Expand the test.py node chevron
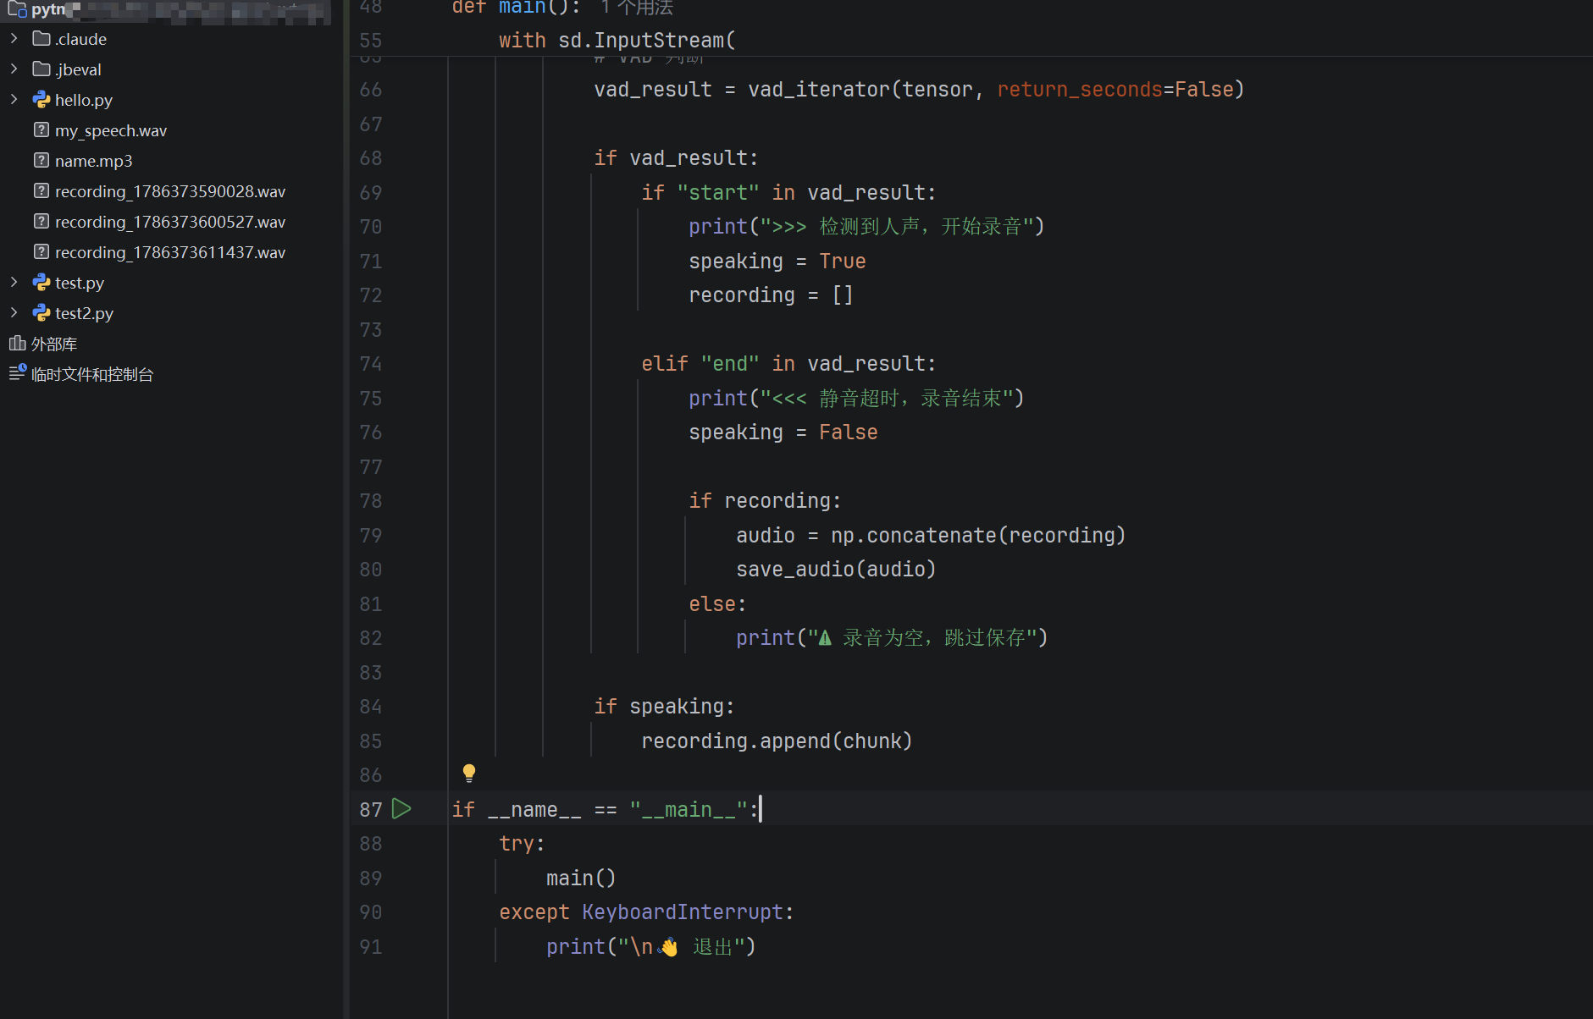1593x1019 pixels. 14,282
